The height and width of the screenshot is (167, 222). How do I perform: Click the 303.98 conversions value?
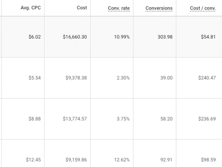164,37
